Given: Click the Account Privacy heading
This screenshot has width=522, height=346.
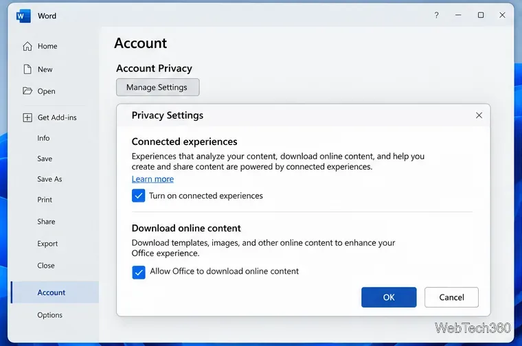Looking at the screenshot, I should 154,68.
